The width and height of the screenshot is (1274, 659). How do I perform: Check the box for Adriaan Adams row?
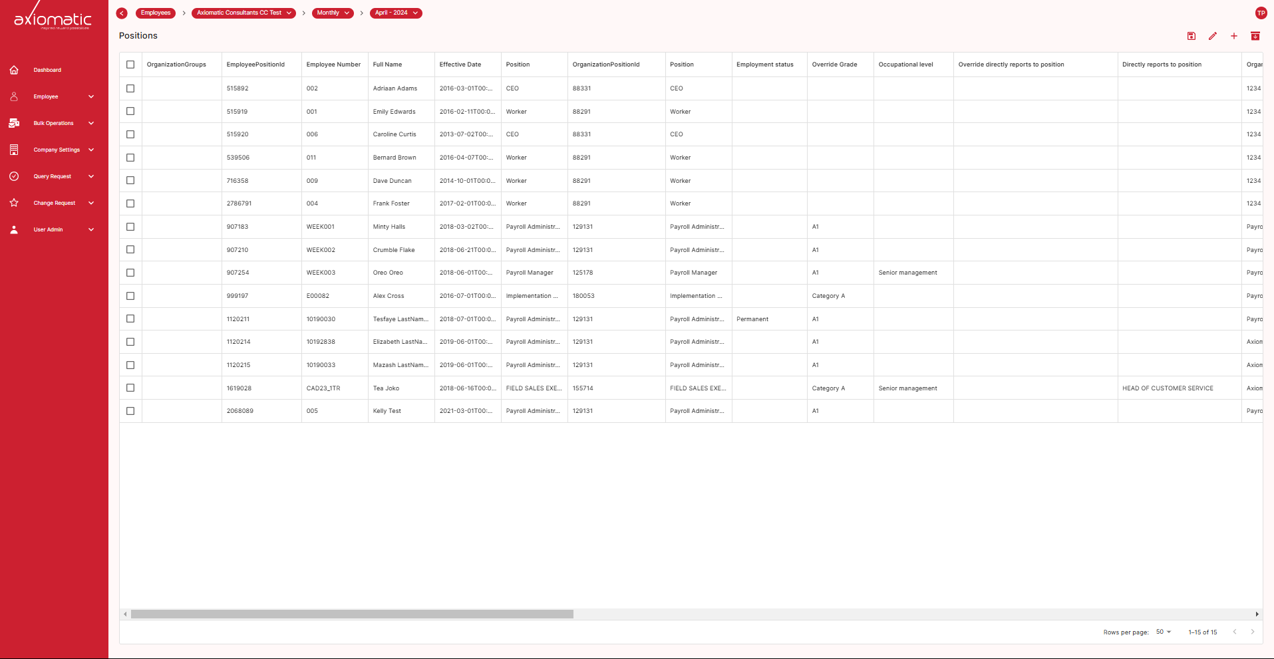[130, 88]
